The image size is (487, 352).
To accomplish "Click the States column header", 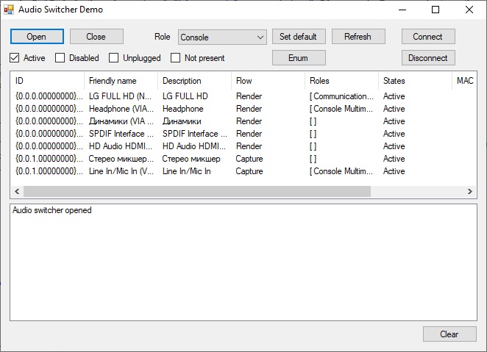I will 416,81.
